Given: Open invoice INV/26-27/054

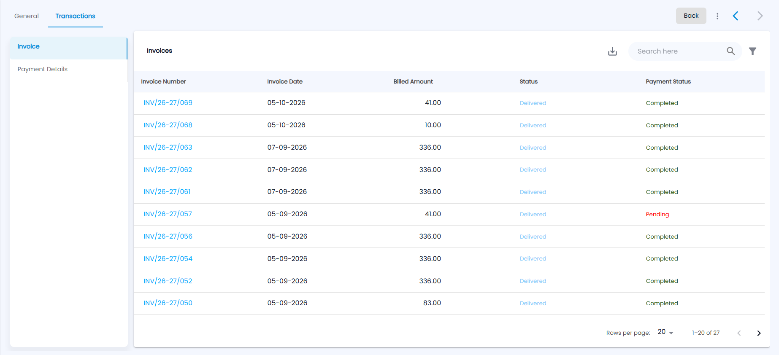Looking at the screenshot, I should click(x=168, y=259).
